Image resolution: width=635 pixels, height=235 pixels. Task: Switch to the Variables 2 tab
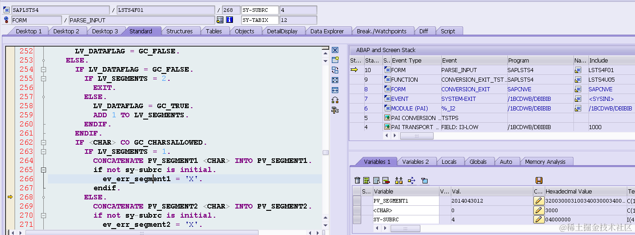click(415, 162)
